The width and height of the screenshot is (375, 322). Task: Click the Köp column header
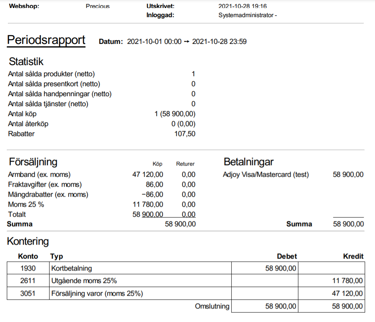(x=157, y=164)
